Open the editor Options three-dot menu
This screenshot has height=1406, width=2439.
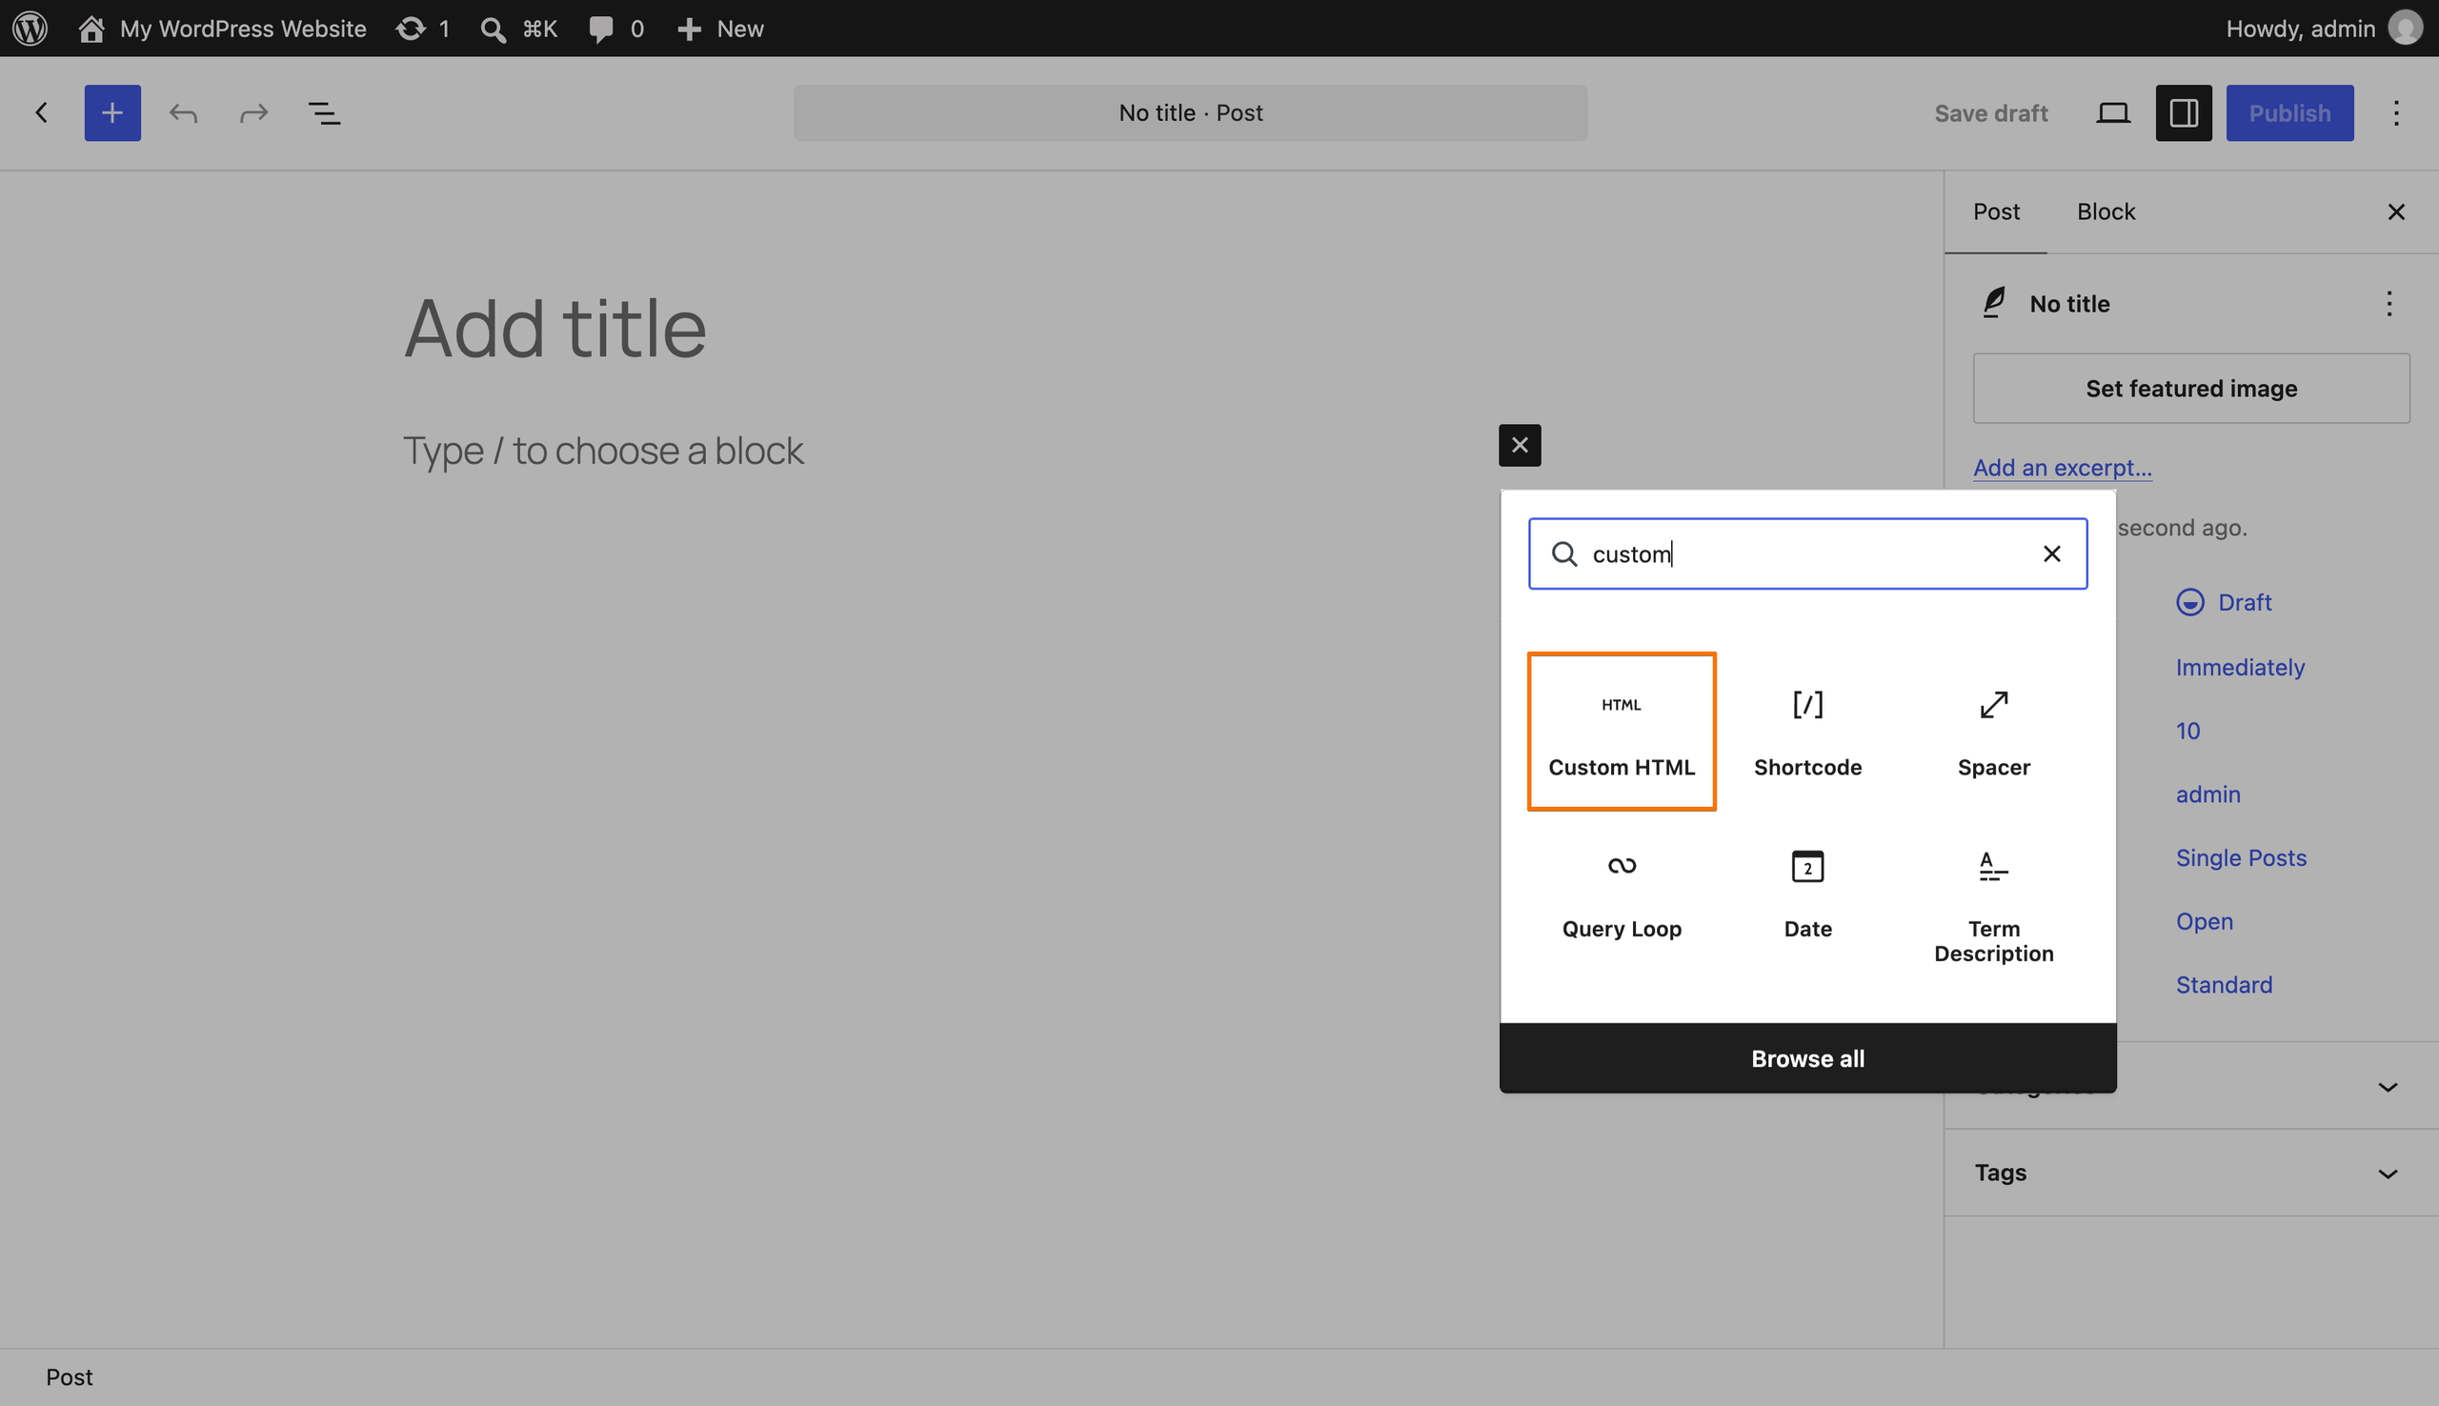point(2395,113)
